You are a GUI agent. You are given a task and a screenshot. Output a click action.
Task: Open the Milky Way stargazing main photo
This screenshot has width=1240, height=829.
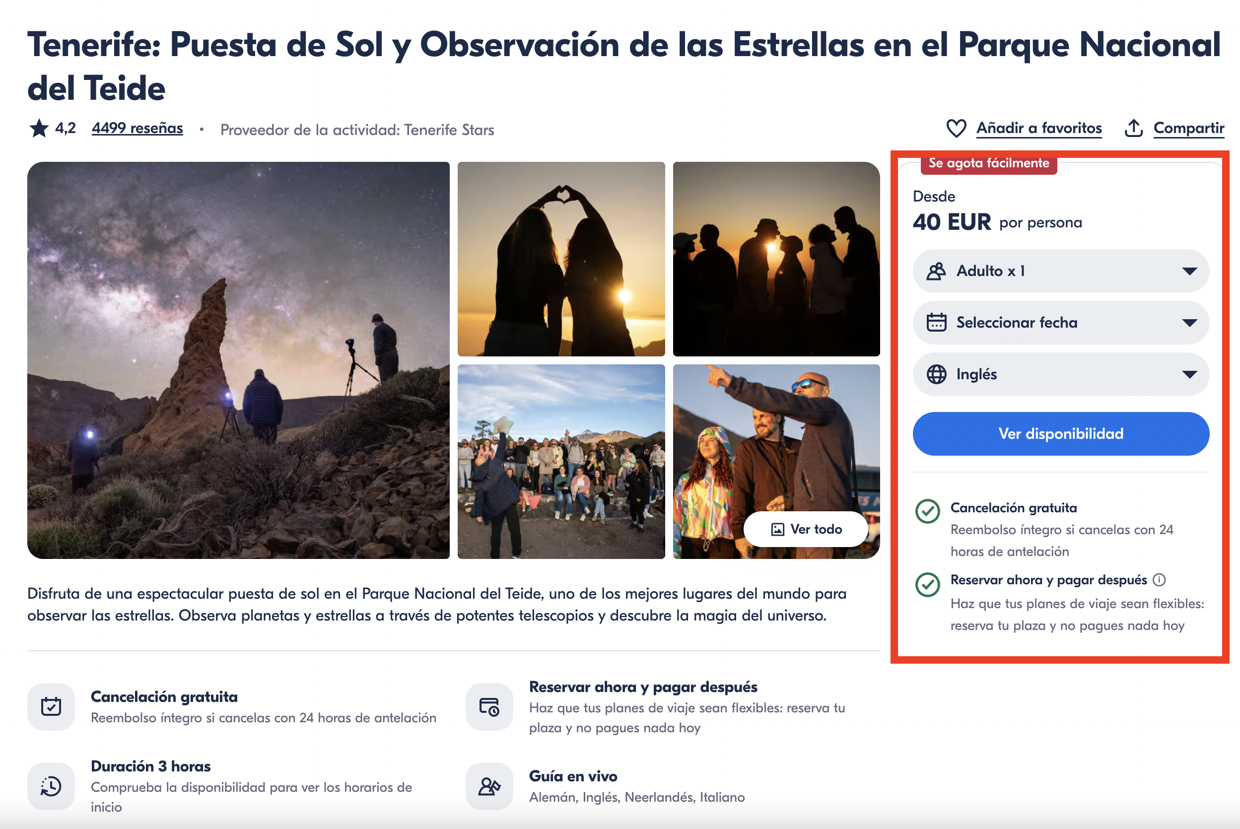pyautogui.click(x=238, y=360)
